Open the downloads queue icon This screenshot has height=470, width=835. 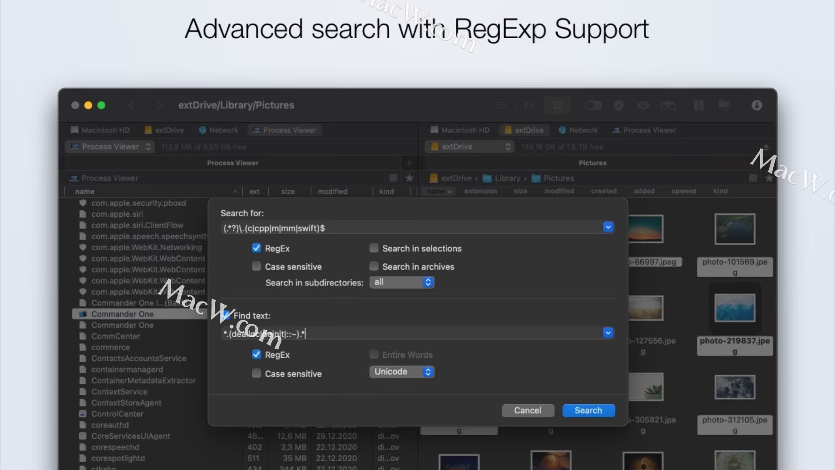757,105
